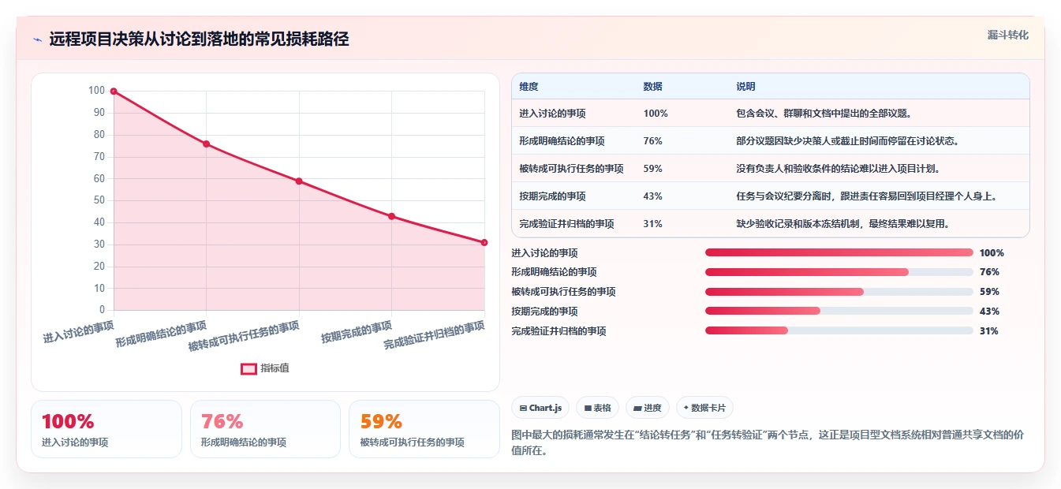
Task: Click the 维度 table column header
Action: coord(529,87)
